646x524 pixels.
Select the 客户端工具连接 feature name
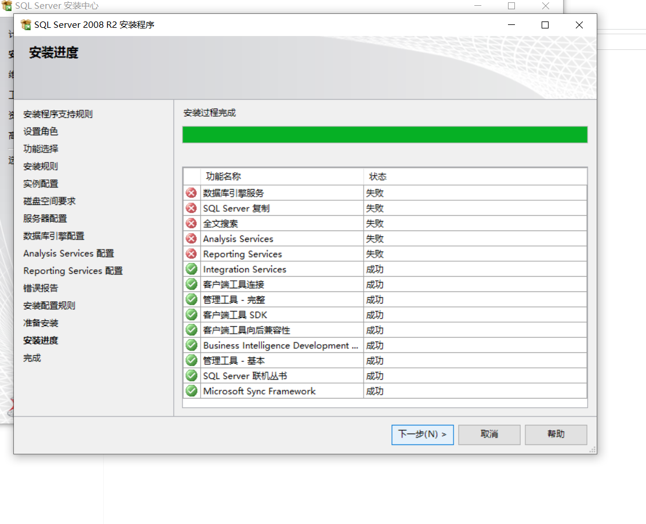(x=233, y=284)
